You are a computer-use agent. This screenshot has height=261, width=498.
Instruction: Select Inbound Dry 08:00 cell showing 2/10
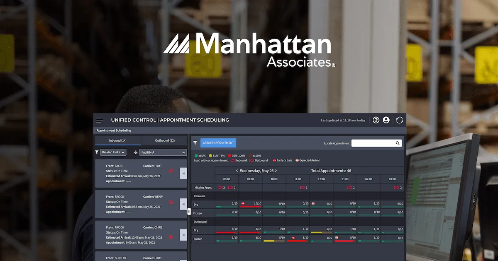[227, 205]
